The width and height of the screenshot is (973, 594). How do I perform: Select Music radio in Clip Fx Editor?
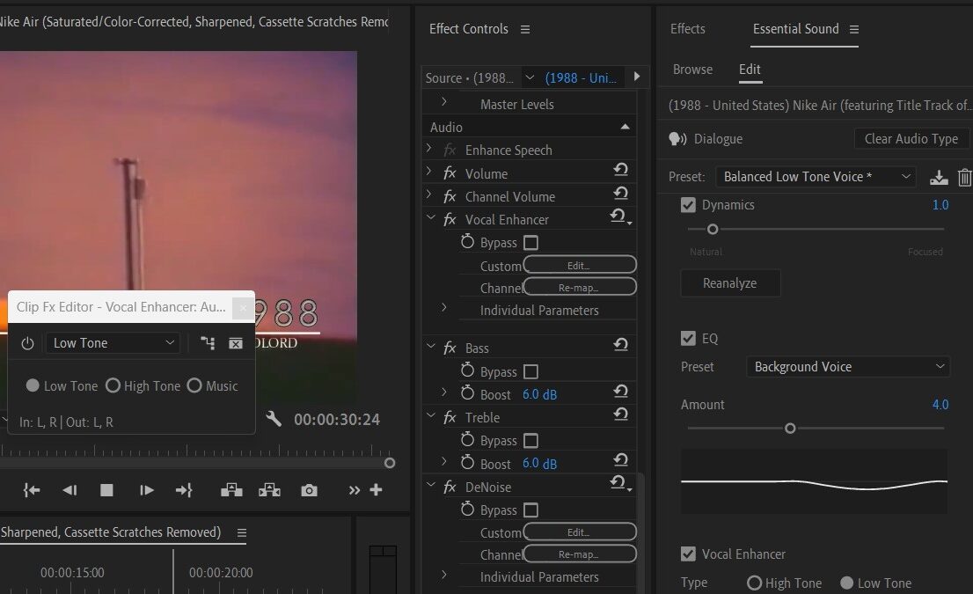pyautogui.click(x=194, y=385)
